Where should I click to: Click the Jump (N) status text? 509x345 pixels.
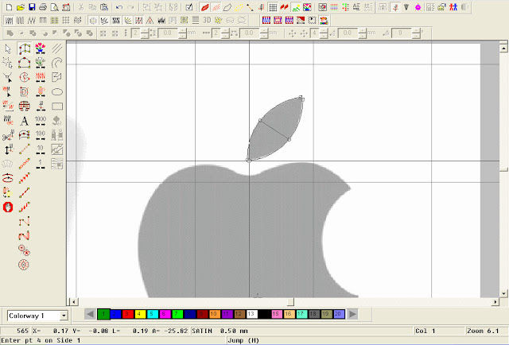click(243, 340)
